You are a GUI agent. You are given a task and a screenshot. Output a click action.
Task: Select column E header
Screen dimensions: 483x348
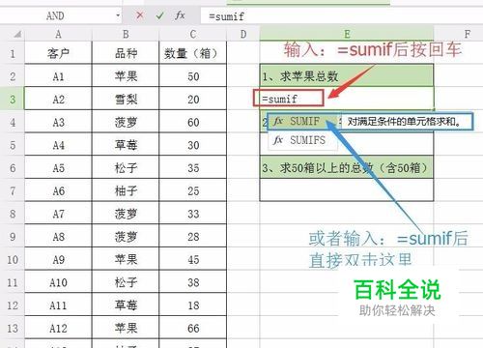(x=347, y=34)
